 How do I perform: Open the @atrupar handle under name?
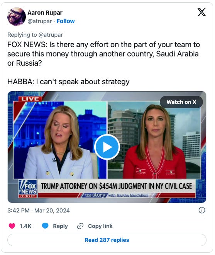[40, 21]
